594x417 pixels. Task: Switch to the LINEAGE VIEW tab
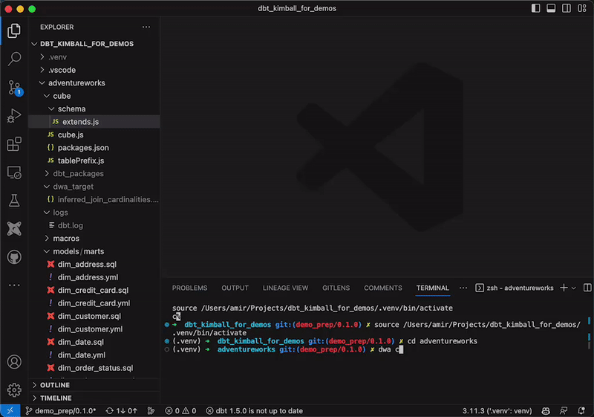click(285, 288)
